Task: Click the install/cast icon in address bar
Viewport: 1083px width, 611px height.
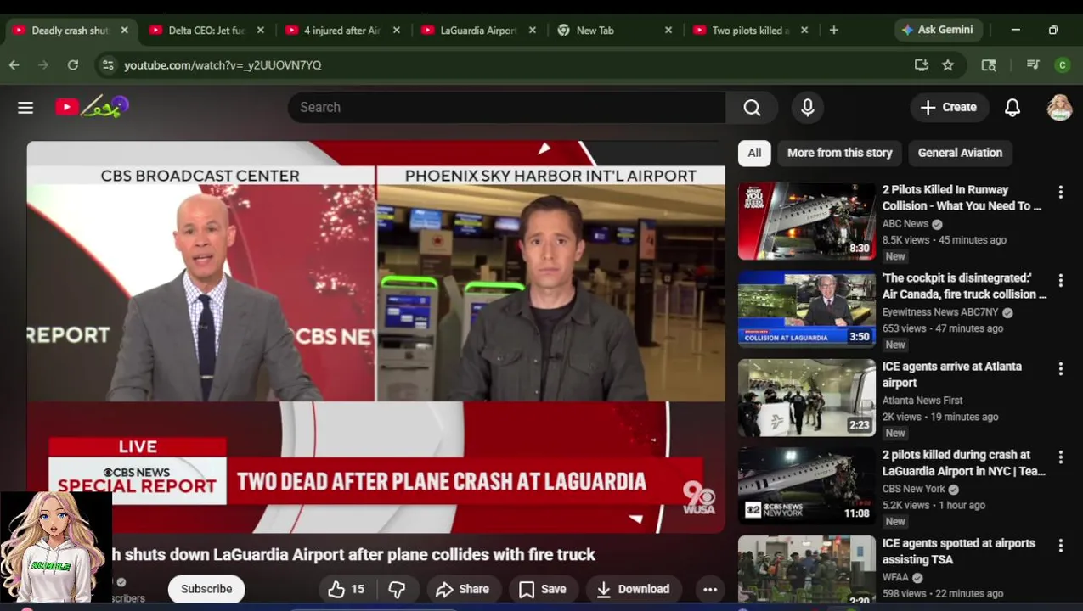Action: [x=922, y=64]
